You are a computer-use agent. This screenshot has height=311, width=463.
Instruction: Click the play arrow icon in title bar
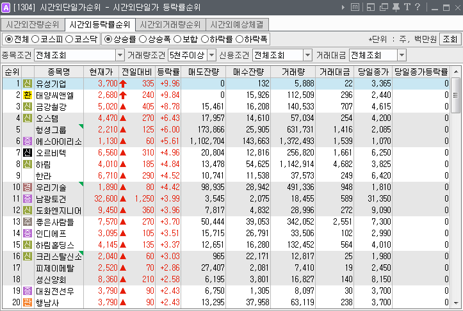pyautogui.click(x=343, y=7)
